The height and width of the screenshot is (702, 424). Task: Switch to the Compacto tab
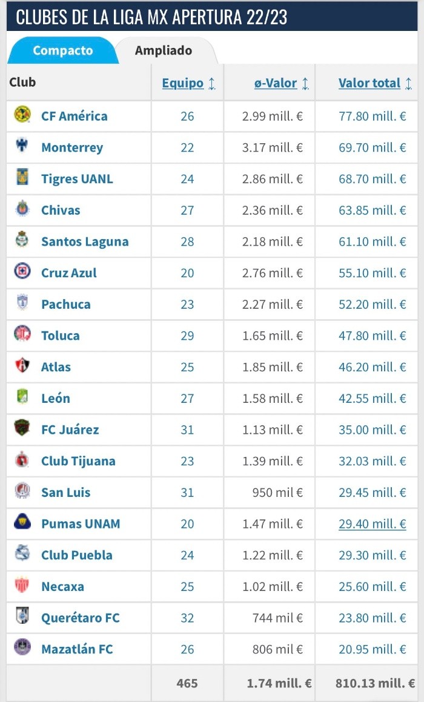click(62, 50)
